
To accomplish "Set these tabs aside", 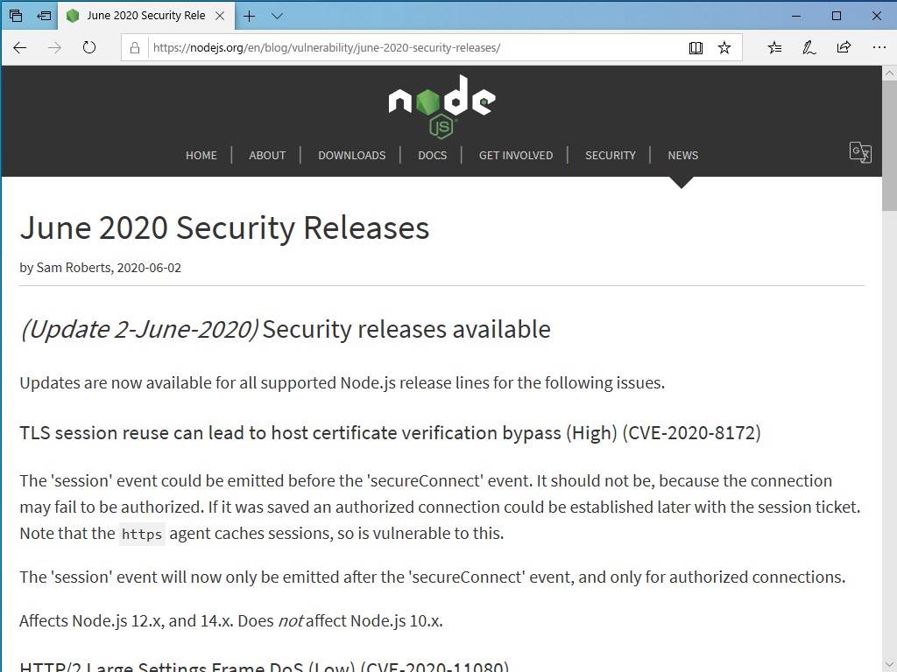I will (44, 16).
